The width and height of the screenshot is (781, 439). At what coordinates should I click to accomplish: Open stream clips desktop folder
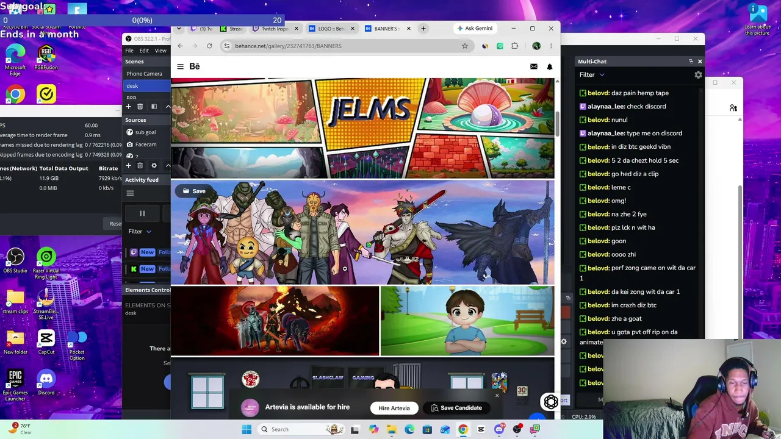coord(15,301)
